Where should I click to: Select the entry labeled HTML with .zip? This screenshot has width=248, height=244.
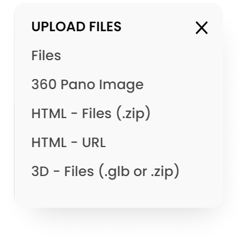(91, 114)
